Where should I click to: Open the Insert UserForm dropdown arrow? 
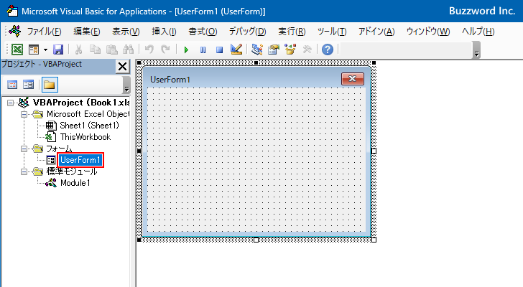pyautogui.click(x=45, y=50)
